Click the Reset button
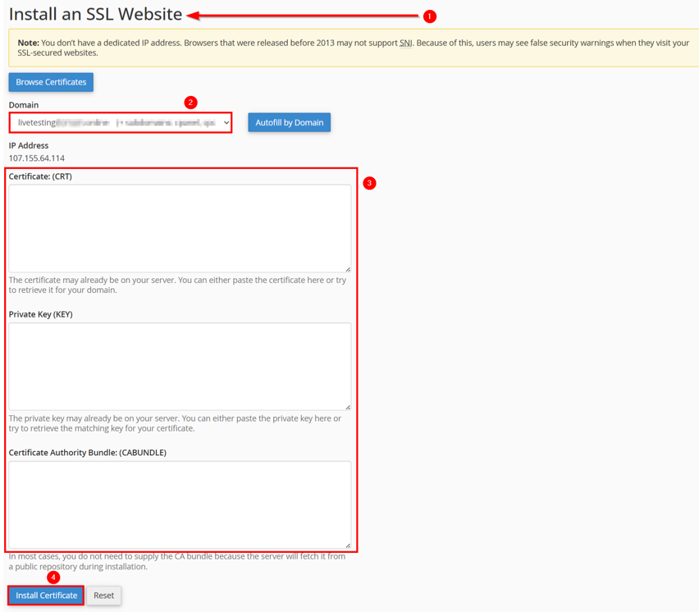The width and height of the screenshot is (699, 612). point(103,596)
